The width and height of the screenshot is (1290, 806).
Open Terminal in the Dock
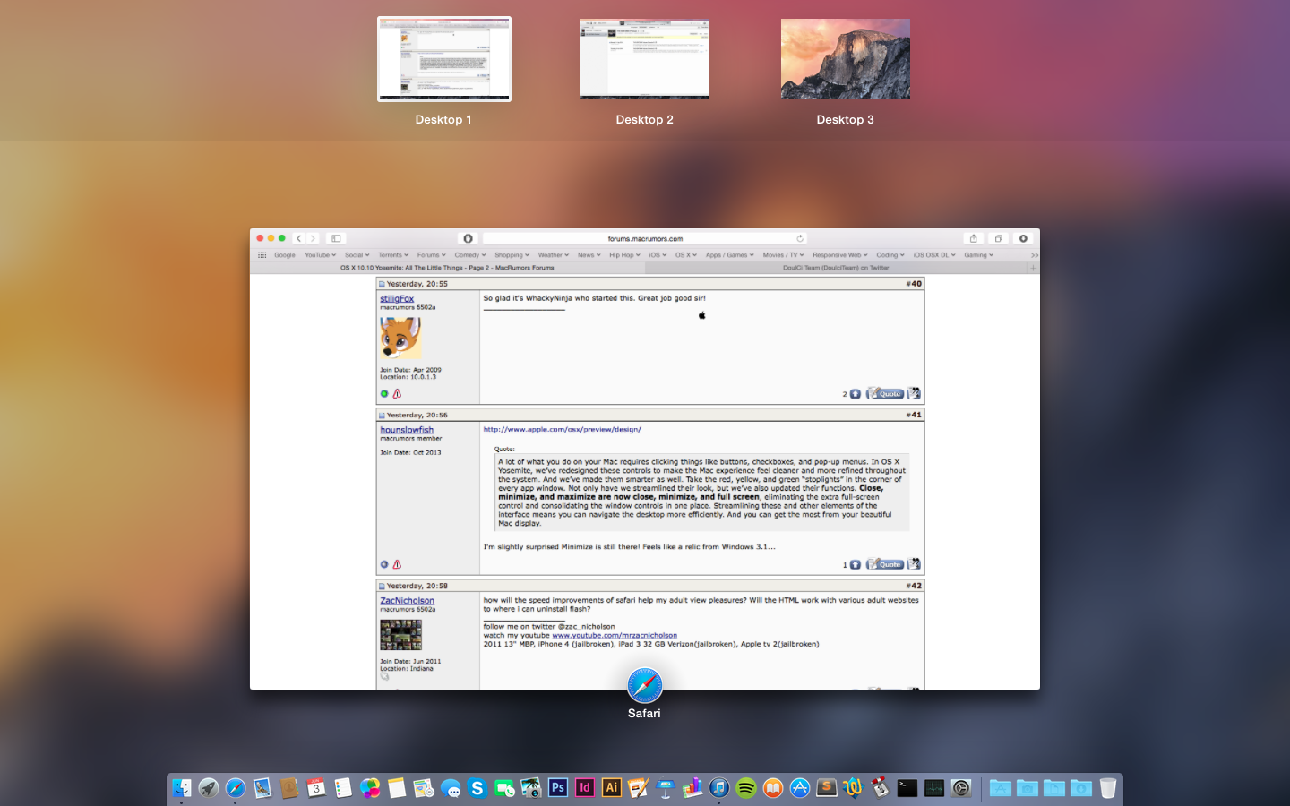click(x=907, y=788)
